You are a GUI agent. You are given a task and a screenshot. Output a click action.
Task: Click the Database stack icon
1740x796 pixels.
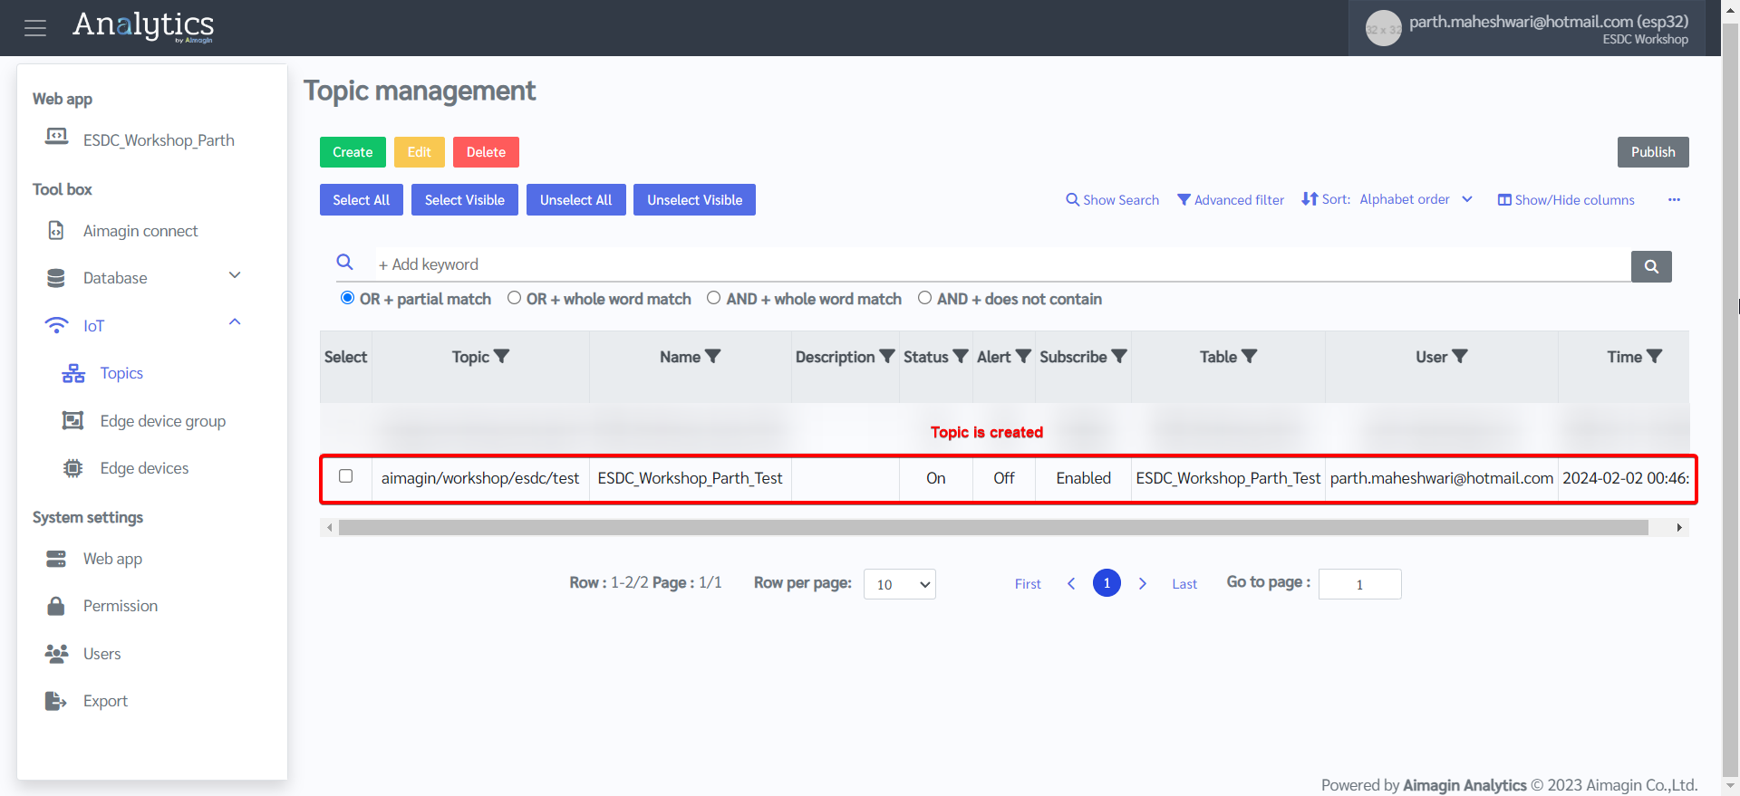tap(56, 278)
